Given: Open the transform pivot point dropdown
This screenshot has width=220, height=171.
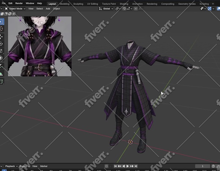Looking at the screenshot, I should (118, 9).
